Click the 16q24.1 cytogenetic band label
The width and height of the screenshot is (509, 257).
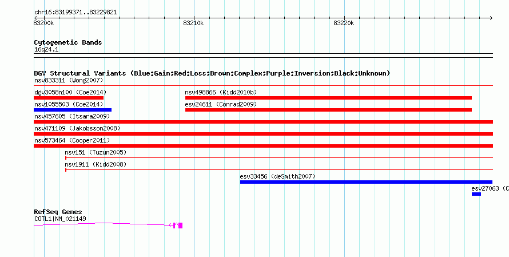[x=46, y=50]
